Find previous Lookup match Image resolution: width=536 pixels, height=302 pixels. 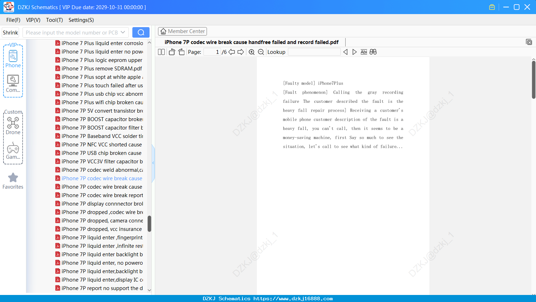coord(345,52)
